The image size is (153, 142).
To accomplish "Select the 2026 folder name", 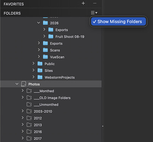I will [54, 23].
